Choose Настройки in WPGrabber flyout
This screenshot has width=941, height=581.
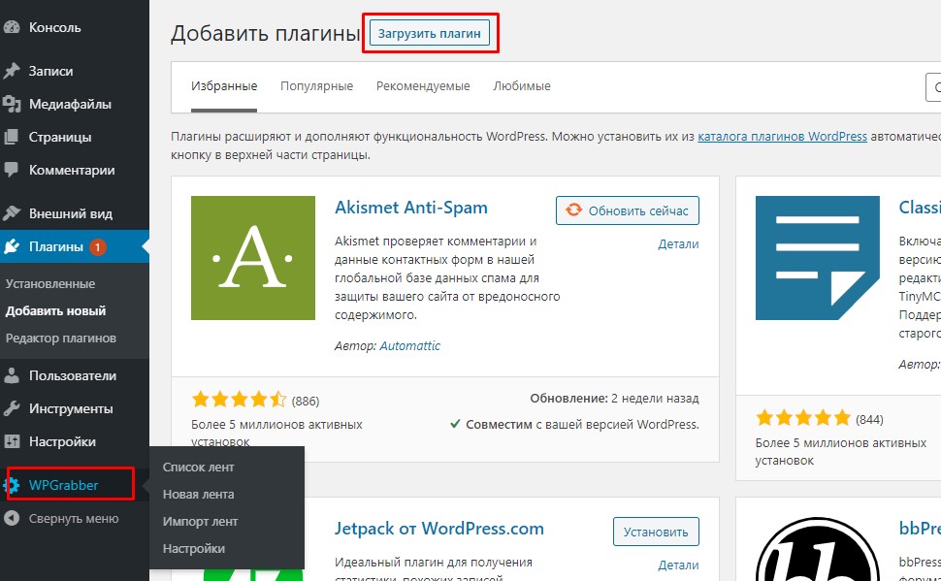click(194, 549)
